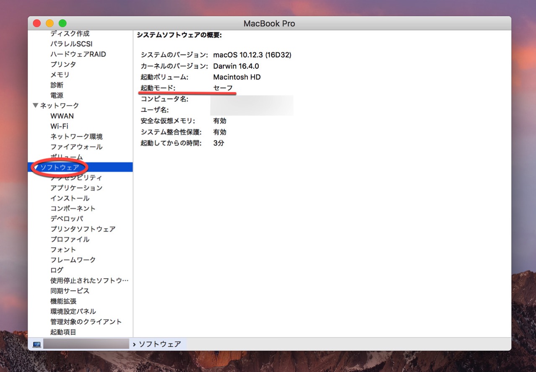Open ネットワーク環境 entry
The width and height of the screenshot is (536, 372).
(x=76, y=137)
